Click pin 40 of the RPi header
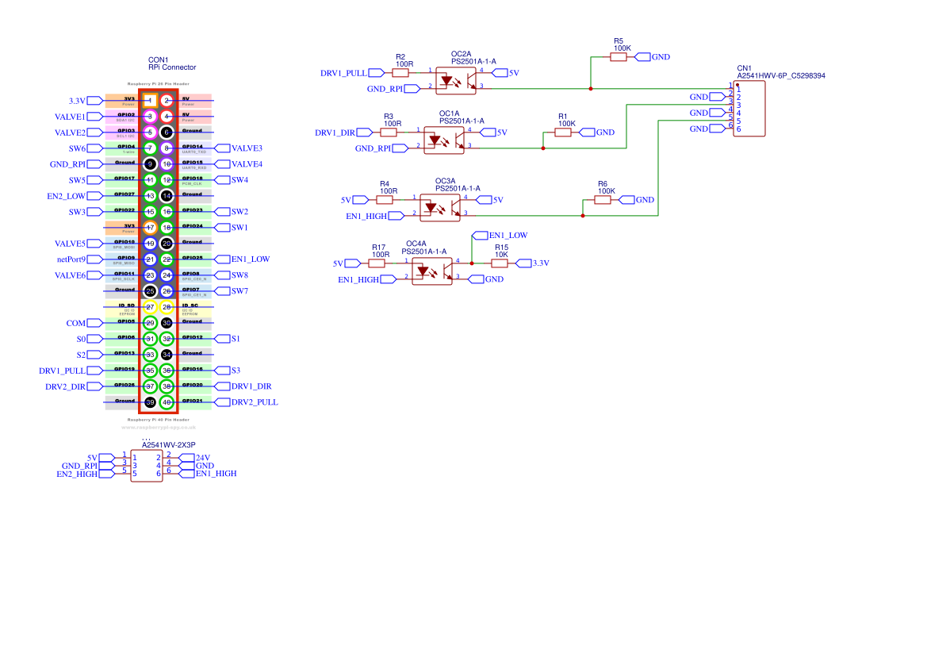927x657 pixels. (167, 402)
